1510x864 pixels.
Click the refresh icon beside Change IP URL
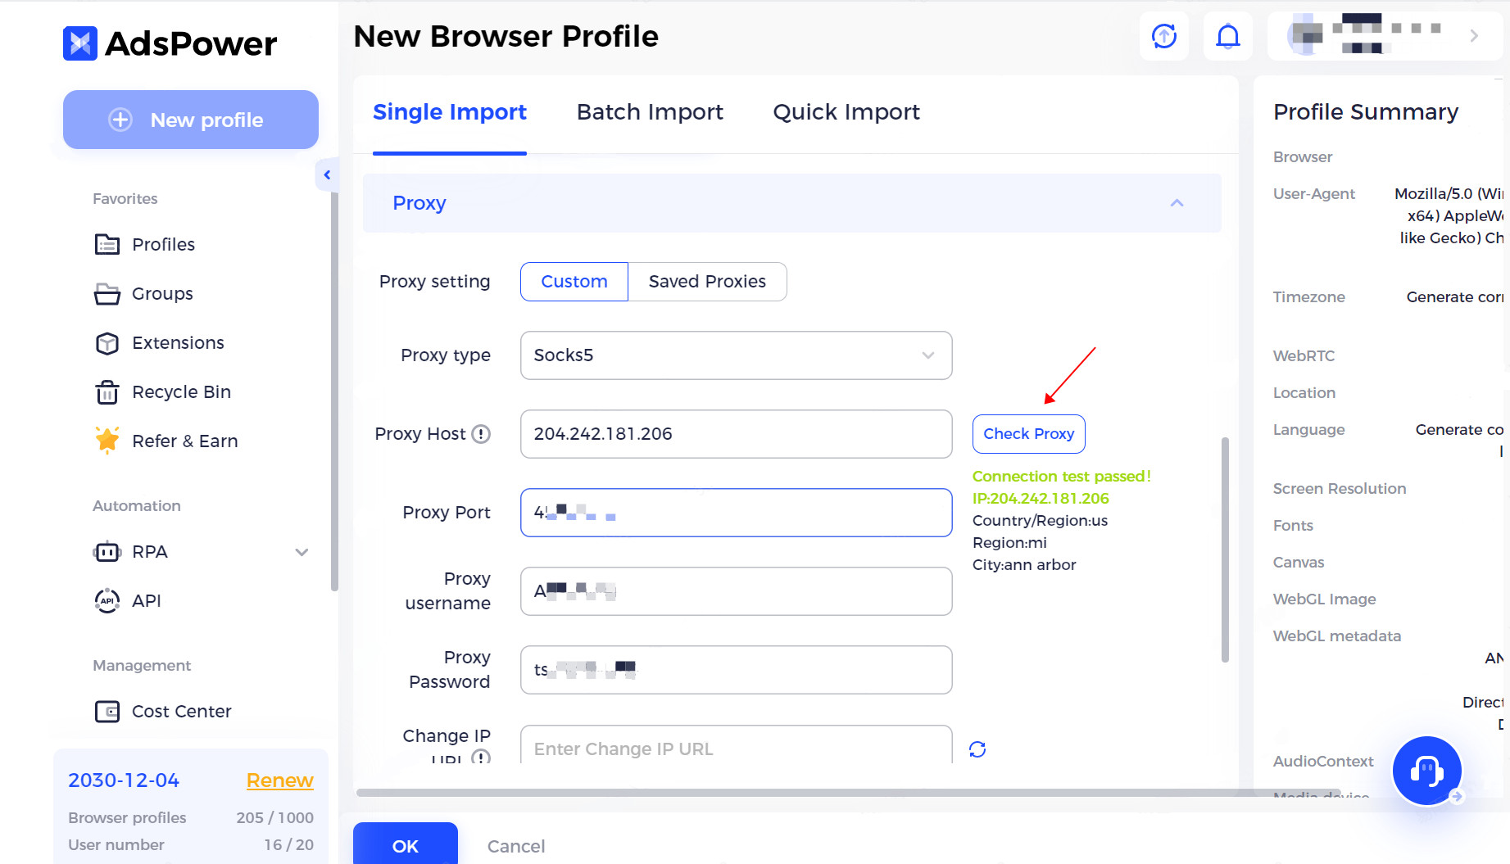click(977, 749)
